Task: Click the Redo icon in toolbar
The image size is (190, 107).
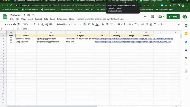Action: point(10,24)
